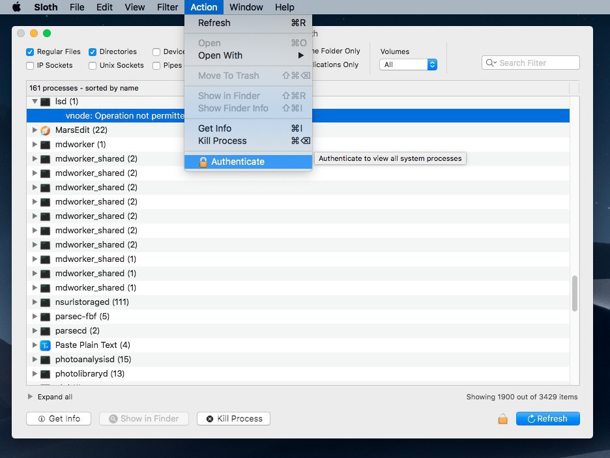
Task: Open the Open With submenu
Action: click(x=248, y=55)
